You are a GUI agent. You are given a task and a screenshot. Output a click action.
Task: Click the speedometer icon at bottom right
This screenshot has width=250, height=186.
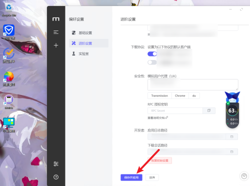pos(244,176)
